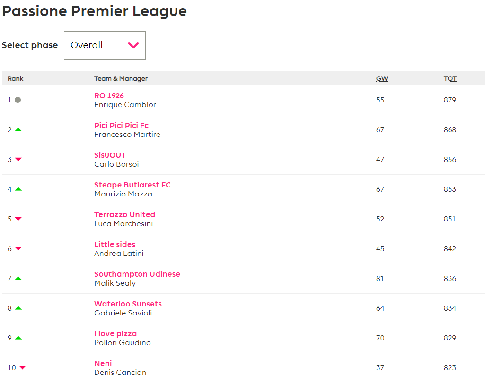
Task: Click the pink chevron in phase dropdown
Action: 133,45
